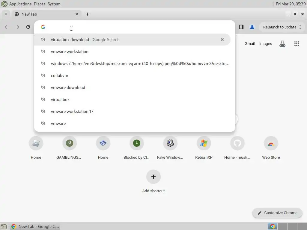
Task: Open the System menu
Action: point(54,4)
